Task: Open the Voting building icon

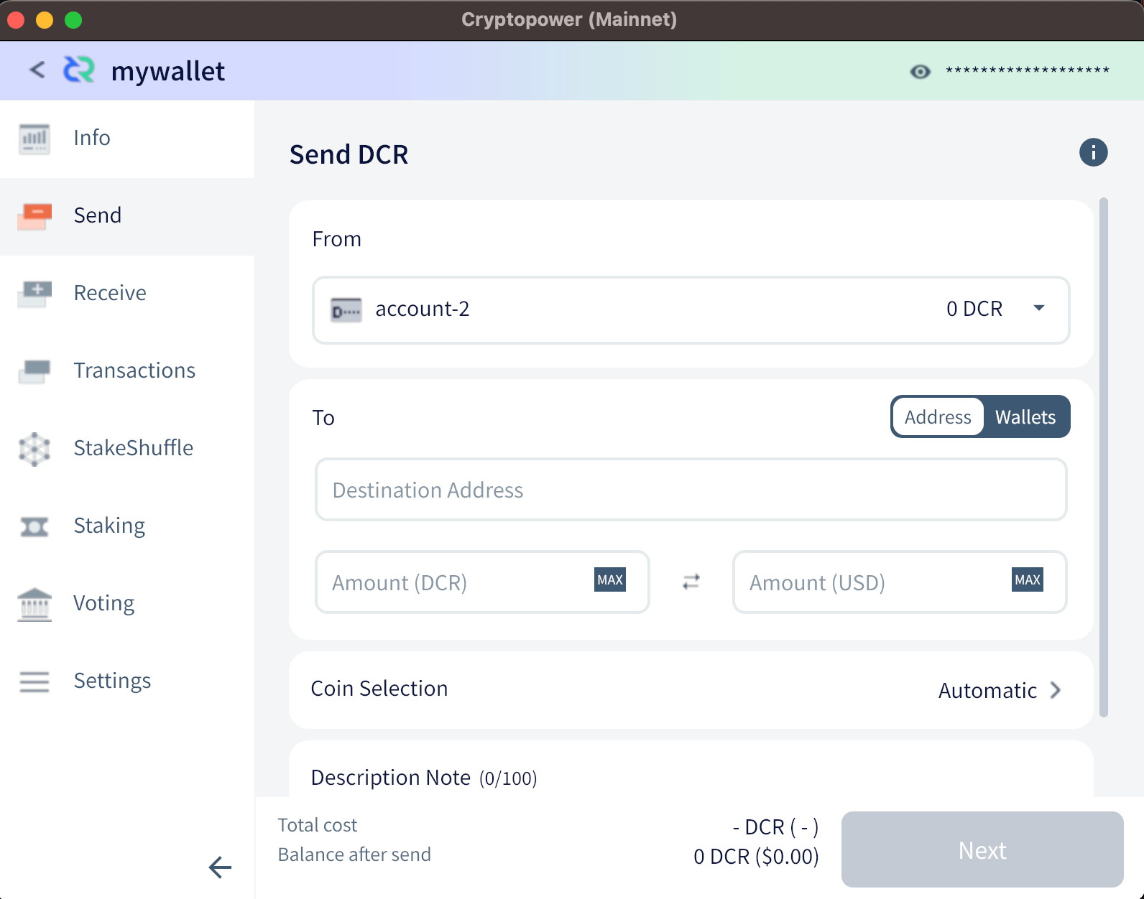Action: tap(34, 604)
